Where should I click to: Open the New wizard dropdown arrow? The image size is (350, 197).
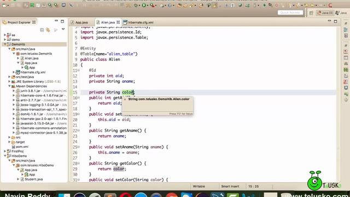point(8,5)
